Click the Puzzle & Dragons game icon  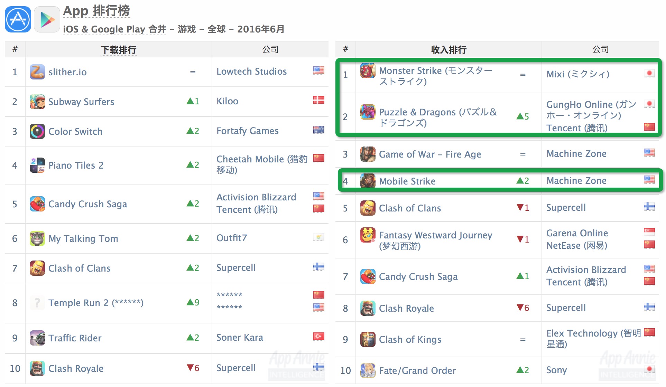click(368, 112)
